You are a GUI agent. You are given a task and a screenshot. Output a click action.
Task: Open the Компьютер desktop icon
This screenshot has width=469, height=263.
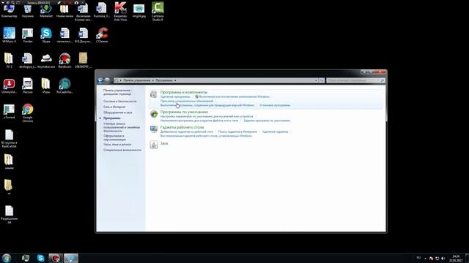[10, 9]
